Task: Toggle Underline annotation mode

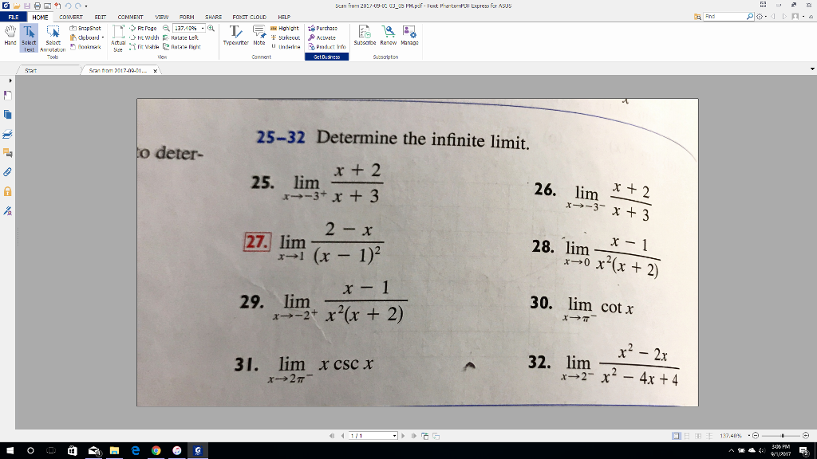Action: [x=288, y=45]
